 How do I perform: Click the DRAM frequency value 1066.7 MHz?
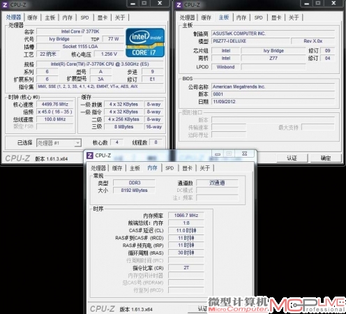click(x=186, y=216)
